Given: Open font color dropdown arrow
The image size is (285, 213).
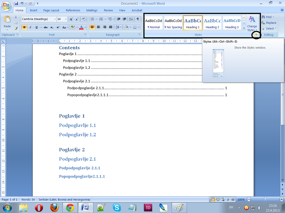Looking at the screenshot, I should coord(85,27).
